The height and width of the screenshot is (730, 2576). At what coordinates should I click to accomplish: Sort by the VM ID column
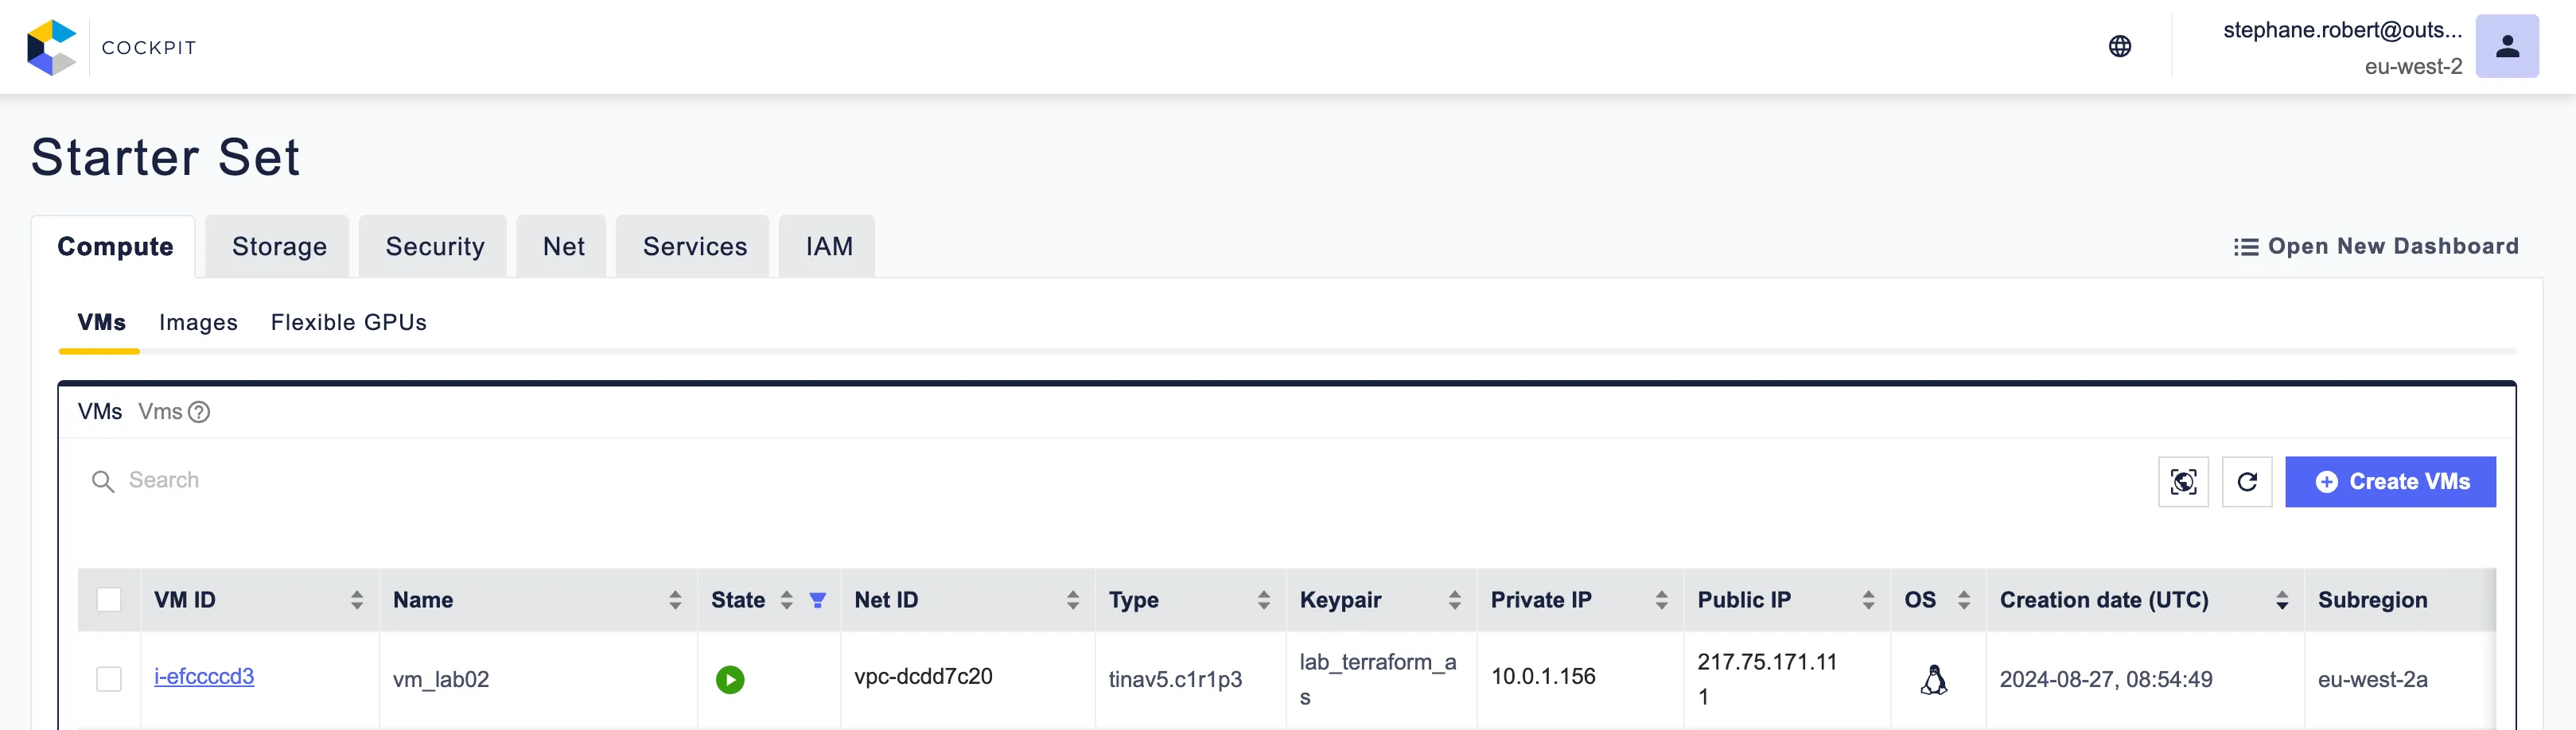357,600
